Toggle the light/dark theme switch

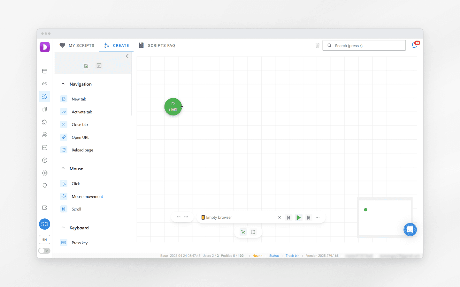coord(44,251)
